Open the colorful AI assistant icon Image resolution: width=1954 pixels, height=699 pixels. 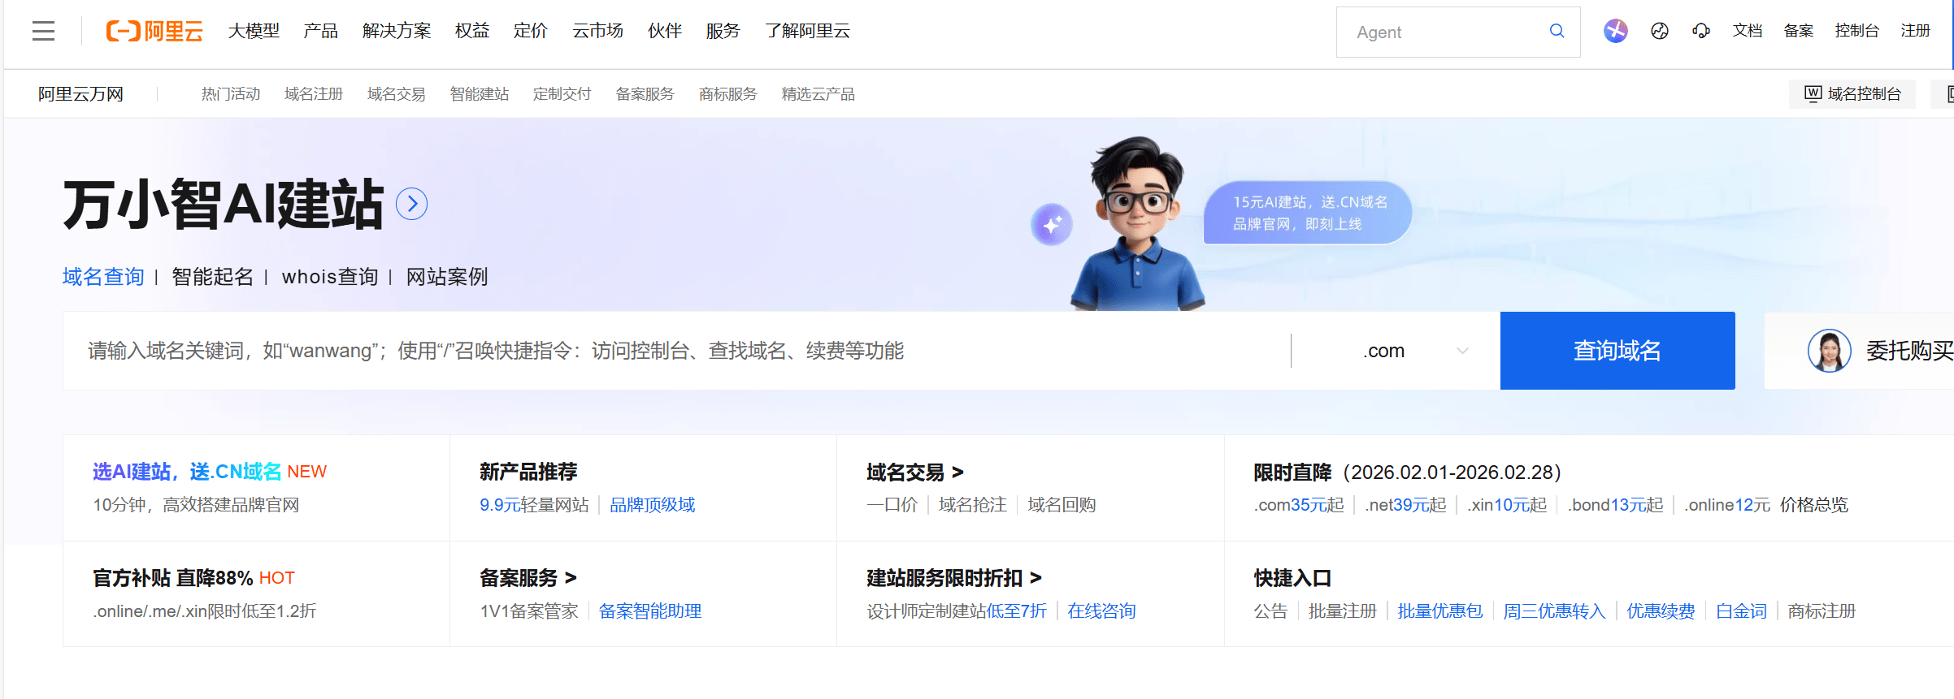(x=1615, y=31)
